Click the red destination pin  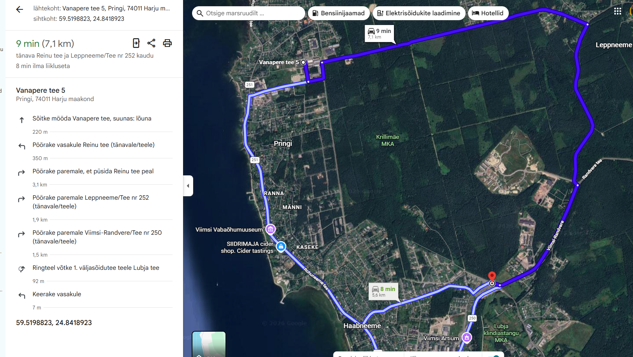492,277
